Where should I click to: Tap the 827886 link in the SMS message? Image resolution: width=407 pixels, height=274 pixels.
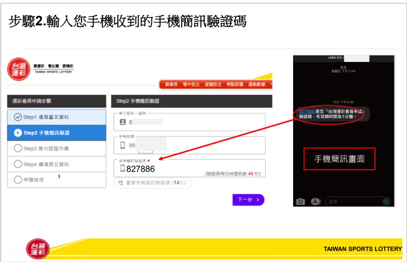point(307,112)
